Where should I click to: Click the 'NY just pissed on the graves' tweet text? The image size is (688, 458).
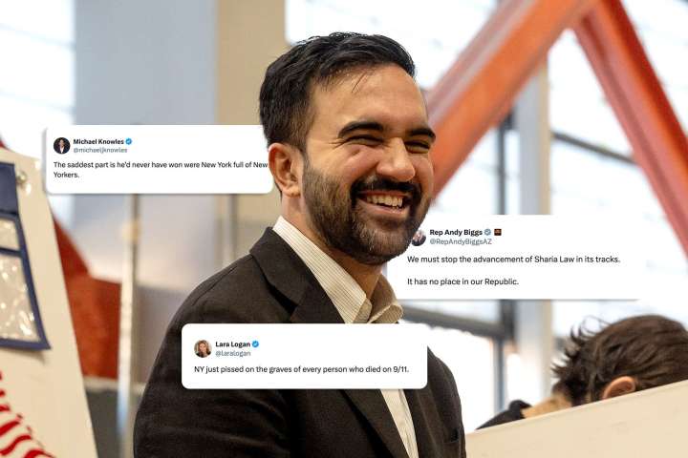[301, 369]
